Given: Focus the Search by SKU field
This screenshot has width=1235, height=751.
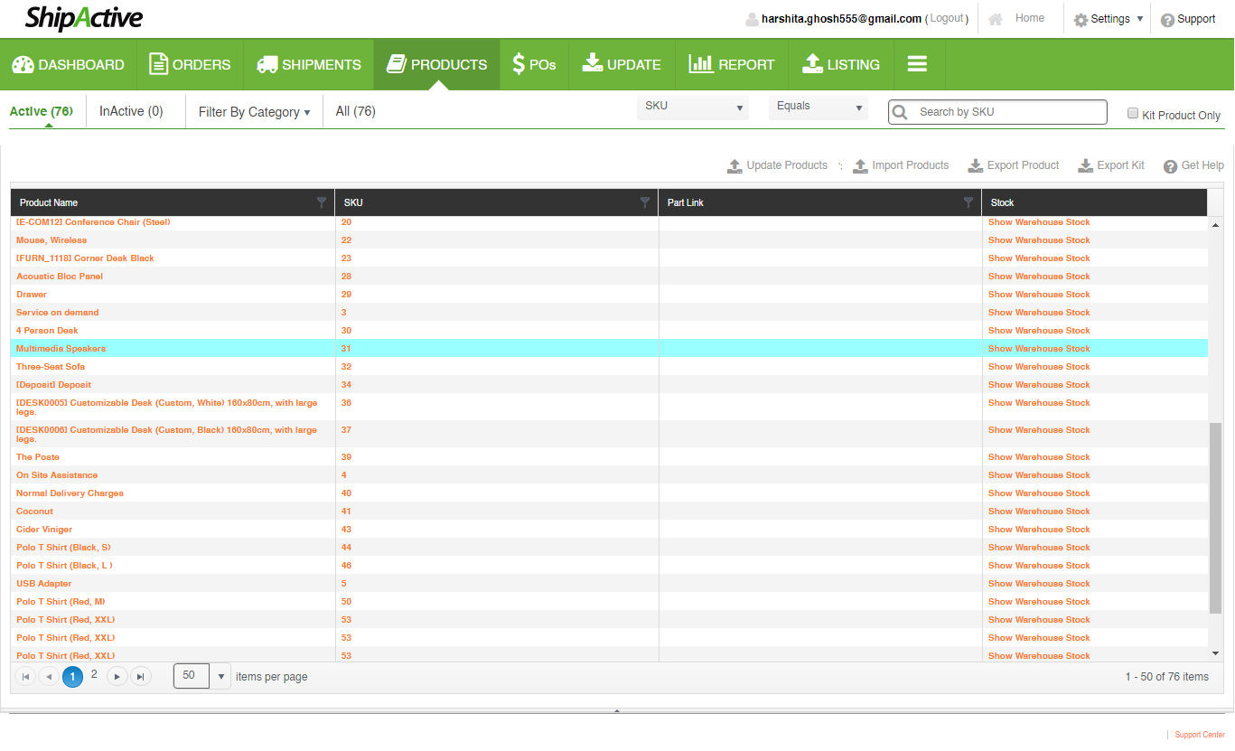Looking at the screenshot, I should click(x=997, y=112).
